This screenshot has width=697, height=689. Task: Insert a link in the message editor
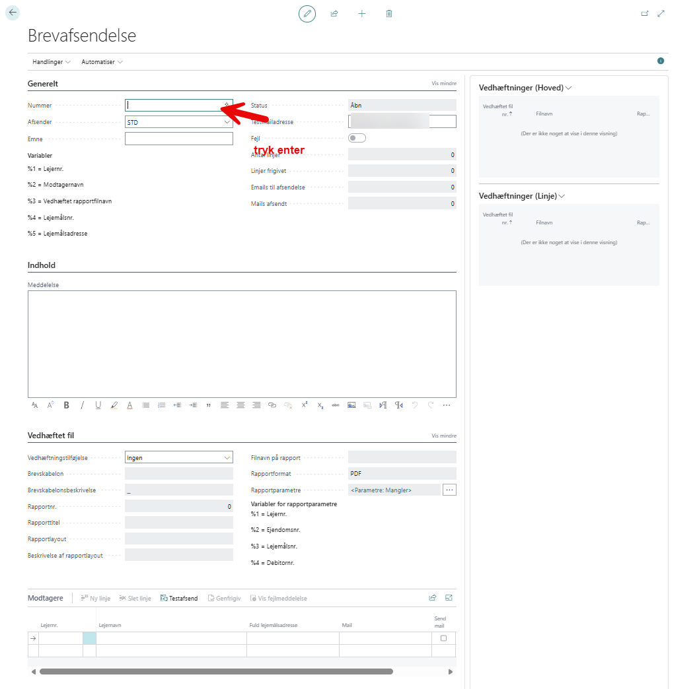(x=272, y=405)
